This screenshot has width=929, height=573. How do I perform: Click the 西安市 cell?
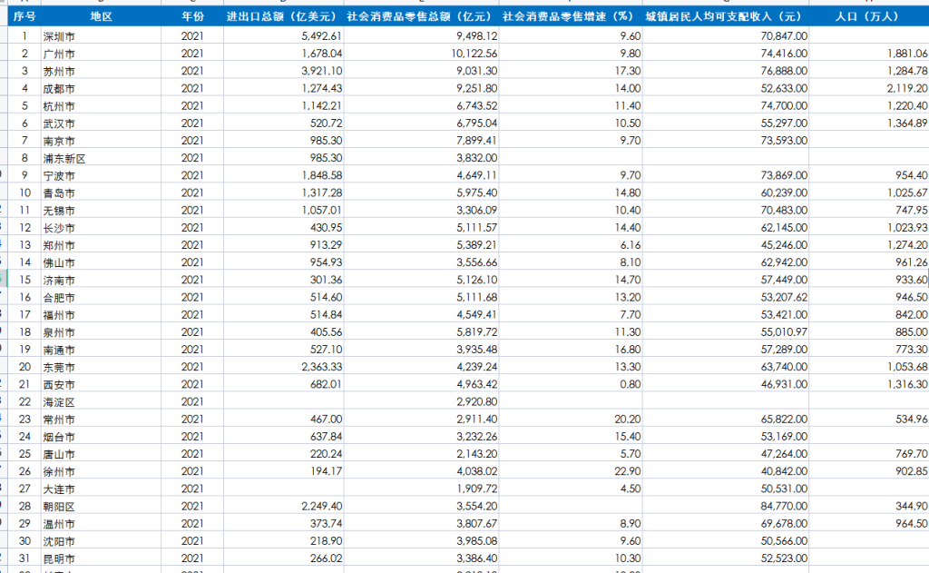[101, 384]
